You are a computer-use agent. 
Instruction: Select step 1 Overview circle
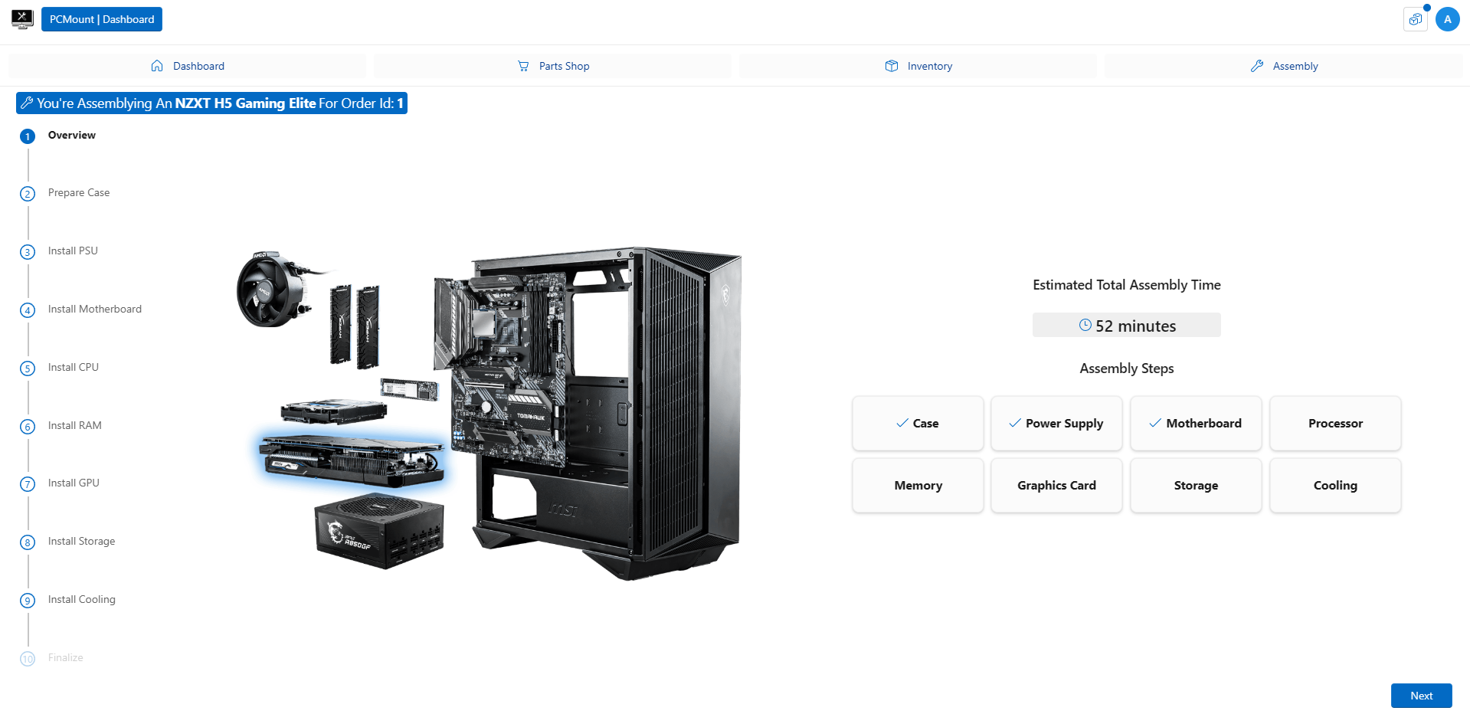coord(28,136)
